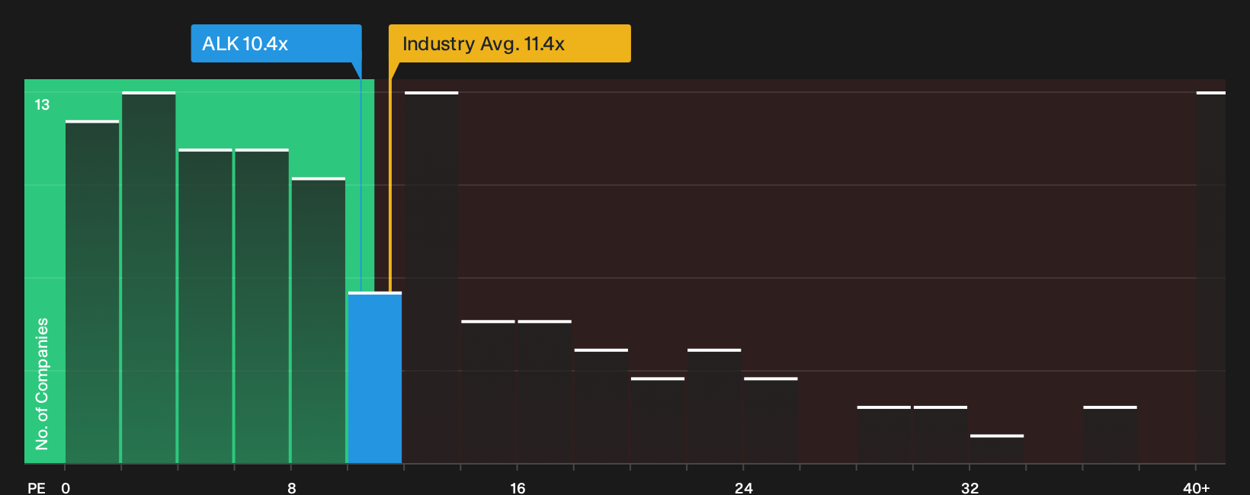Click the ALK 10.4x blue label
This screenshot has height=495, width=1250.
[276, 43]
